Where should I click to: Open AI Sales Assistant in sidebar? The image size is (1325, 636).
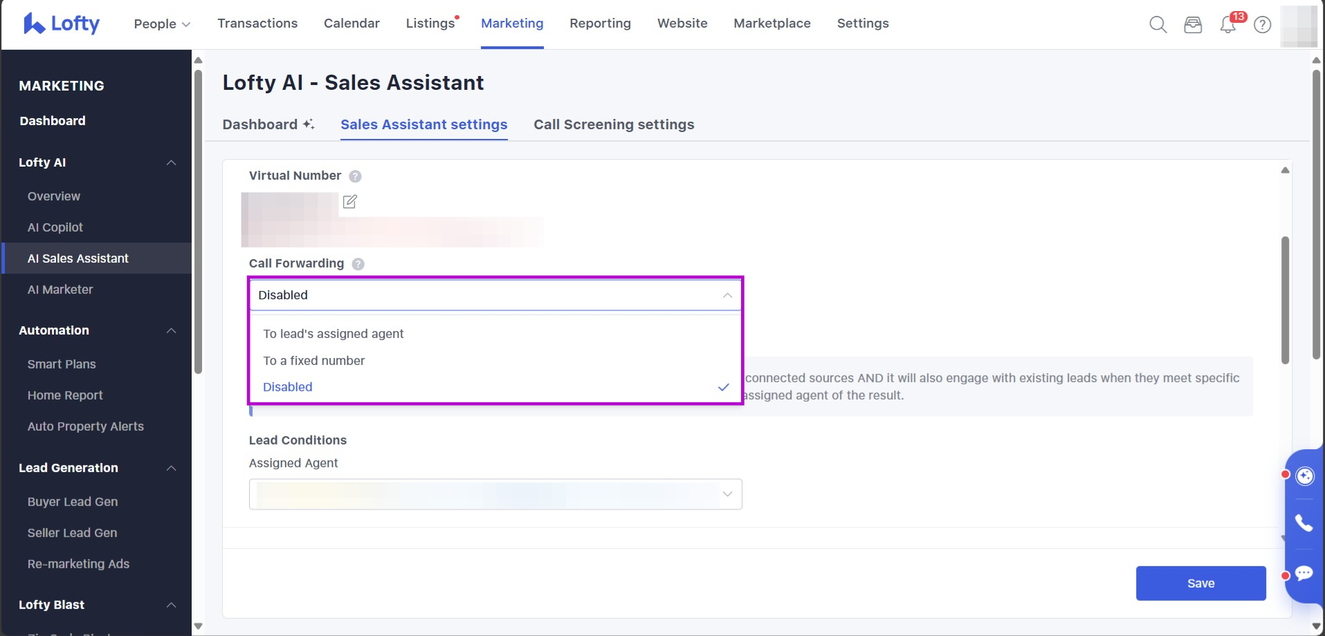tap(78, 259)
